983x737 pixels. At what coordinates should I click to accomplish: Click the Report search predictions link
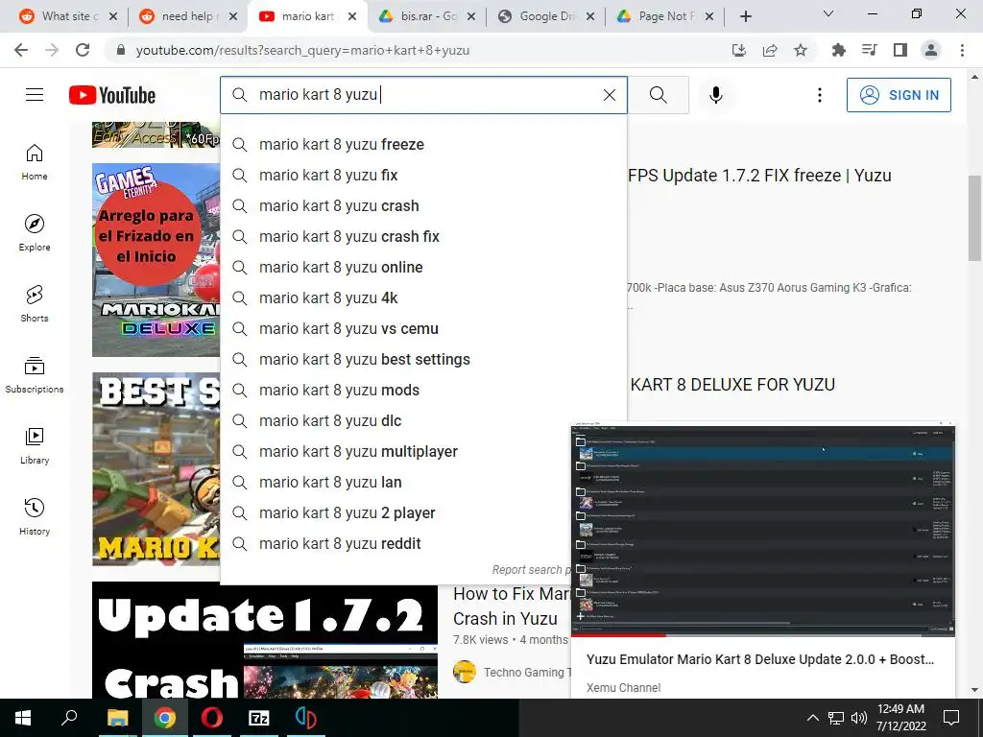point(531,570)
